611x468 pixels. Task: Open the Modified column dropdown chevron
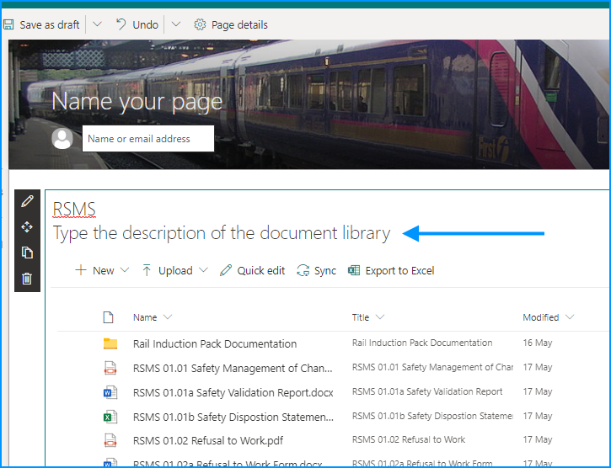pos(570,317)
